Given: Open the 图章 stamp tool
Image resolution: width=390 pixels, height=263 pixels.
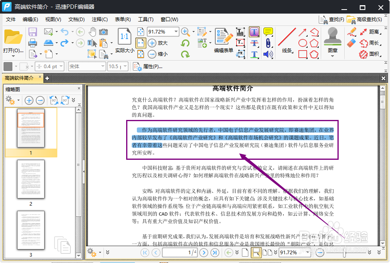Looking at the screenshot, I should coord(332,38).
